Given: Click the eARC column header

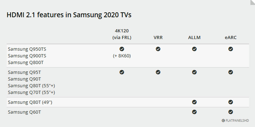Looking at the screenshot, I should pyautogui.click(x=231, y=38).
